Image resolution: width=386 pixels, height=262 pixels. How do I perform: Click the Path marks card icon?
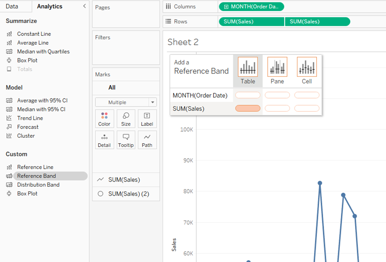147,140
